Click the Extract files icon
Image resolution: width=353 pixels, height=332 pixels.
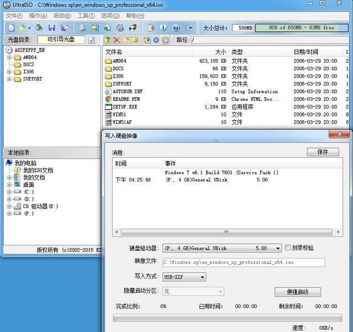coord(147,40)
